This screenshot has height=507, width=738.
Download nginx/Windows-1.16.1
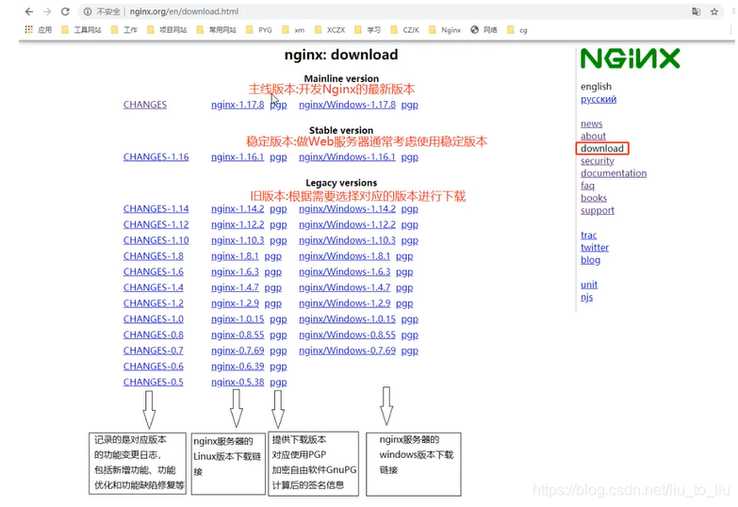[x=348, y=156]
